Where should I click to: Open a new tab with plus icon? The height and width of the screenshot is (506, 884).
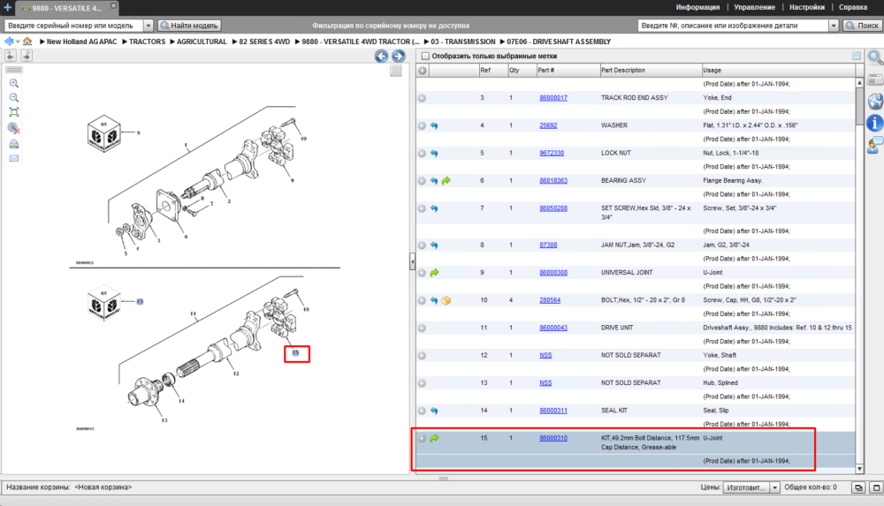[7, 7]
